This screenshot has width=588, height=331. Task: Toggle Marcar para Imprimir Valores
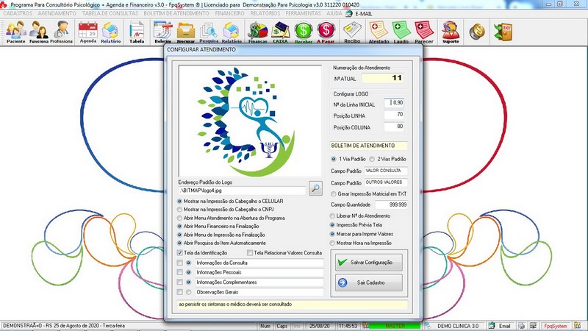(332, 234)
